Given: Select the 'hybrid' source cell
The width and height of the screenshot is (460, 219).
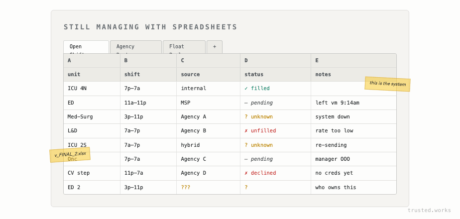Looking at the screenshot, I should 208,145.
